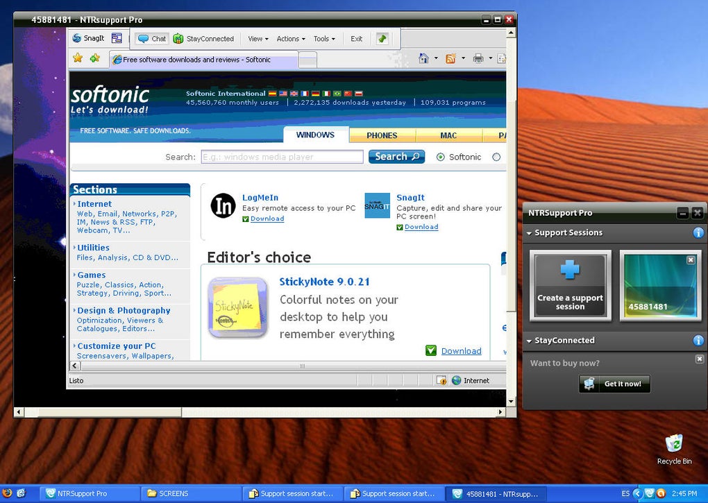Collapse the StayConnected section

529,341
